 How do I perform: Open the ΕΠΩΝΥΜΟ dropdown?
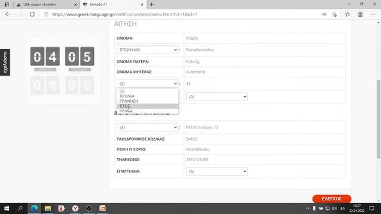(148, 50)
